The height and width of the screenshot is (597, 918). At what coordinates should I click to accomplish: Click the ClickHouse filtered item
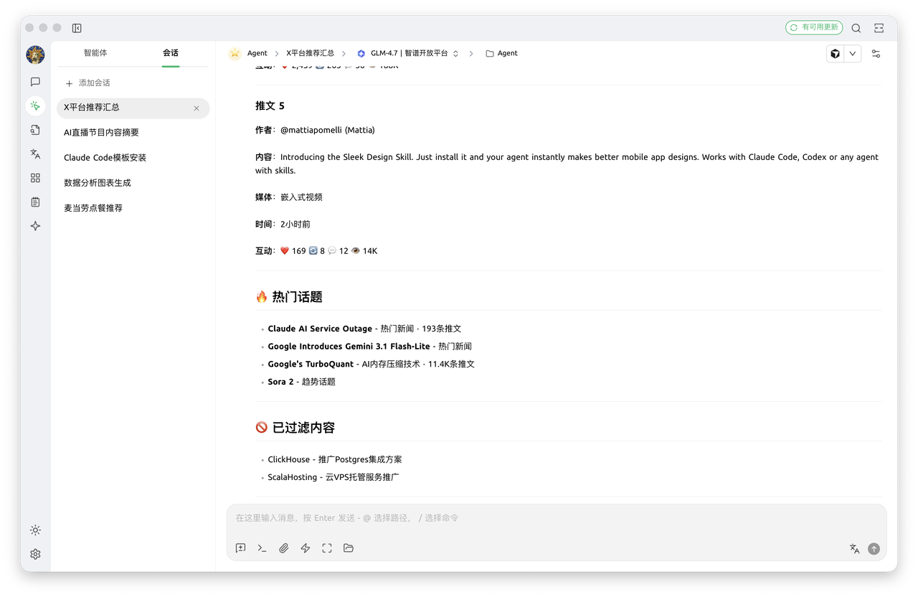(335, 459)
